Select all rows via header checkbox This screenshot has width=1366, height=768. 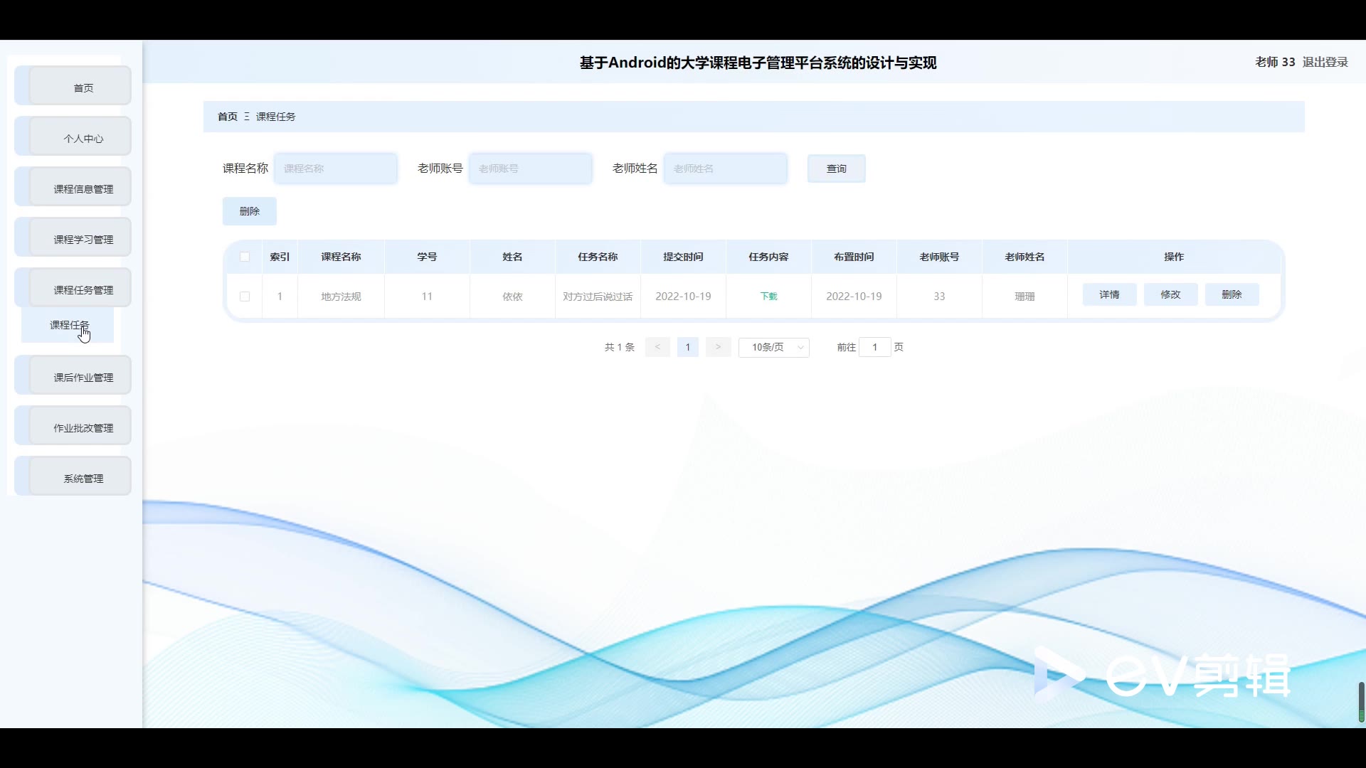click(245, 257)
